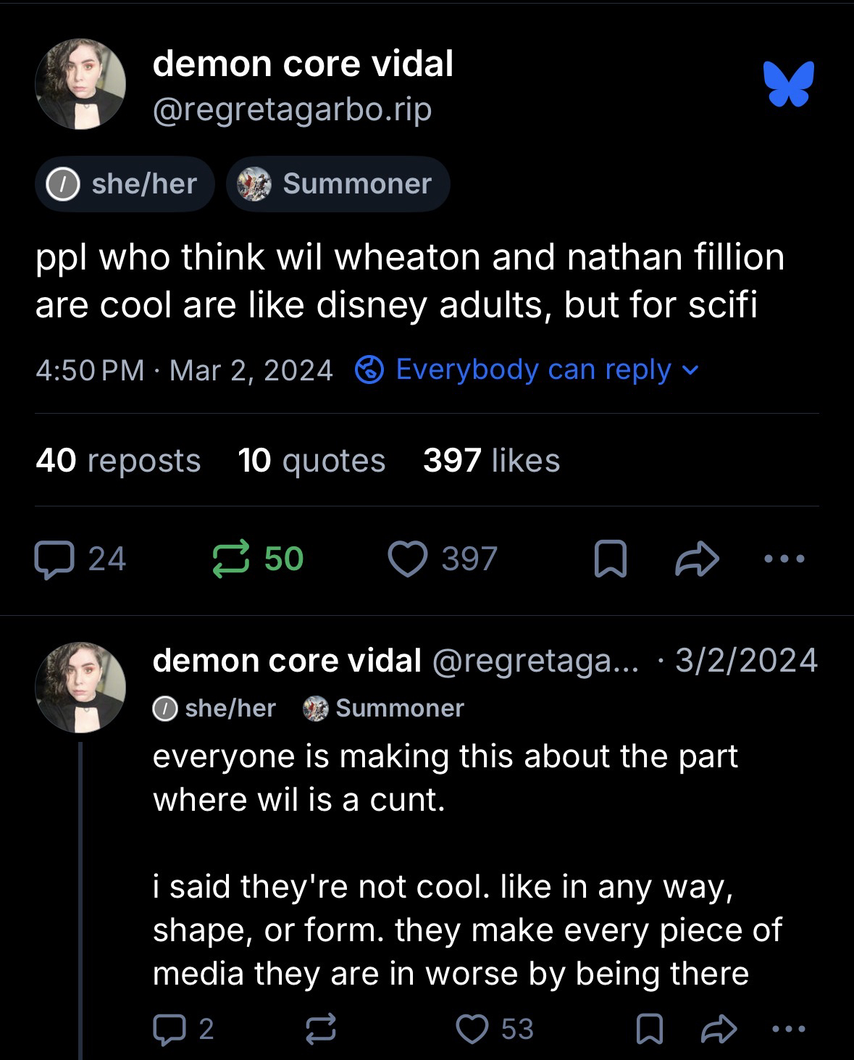The height and width of the screenshot is (1060, 854).
Task: Click the she/her label badge
Action: coord(125,184)
